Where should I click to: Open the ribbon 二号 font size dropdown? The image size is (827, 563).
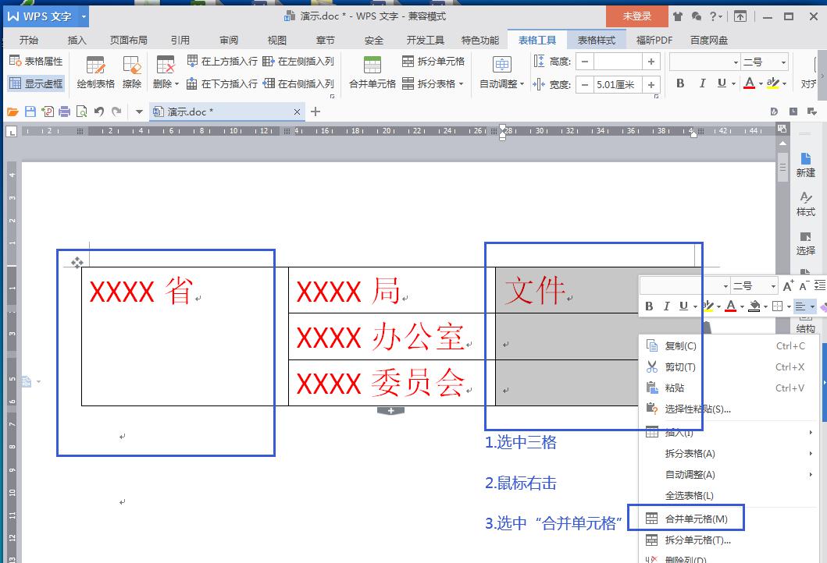(784, 62)
